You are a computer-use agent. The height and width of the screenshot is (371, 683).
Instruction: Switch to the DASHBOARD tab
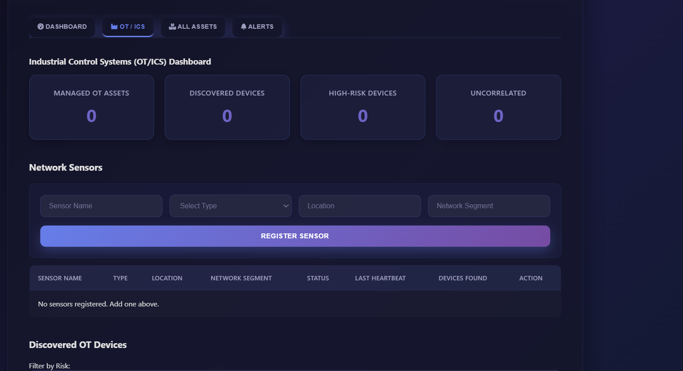pos(62,27)
